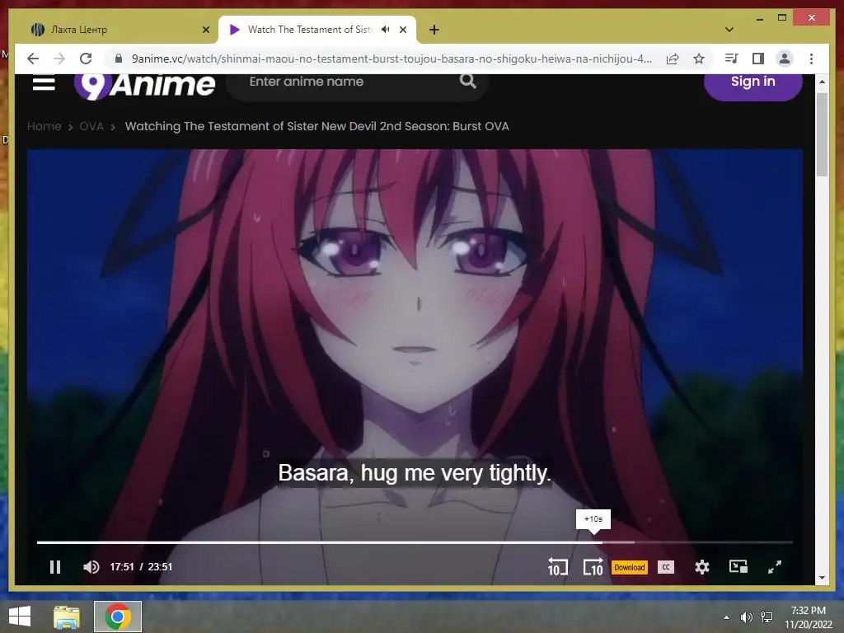Click the page scrollbar down arrow
The image size is (844, 633).
tap(822, 578)
